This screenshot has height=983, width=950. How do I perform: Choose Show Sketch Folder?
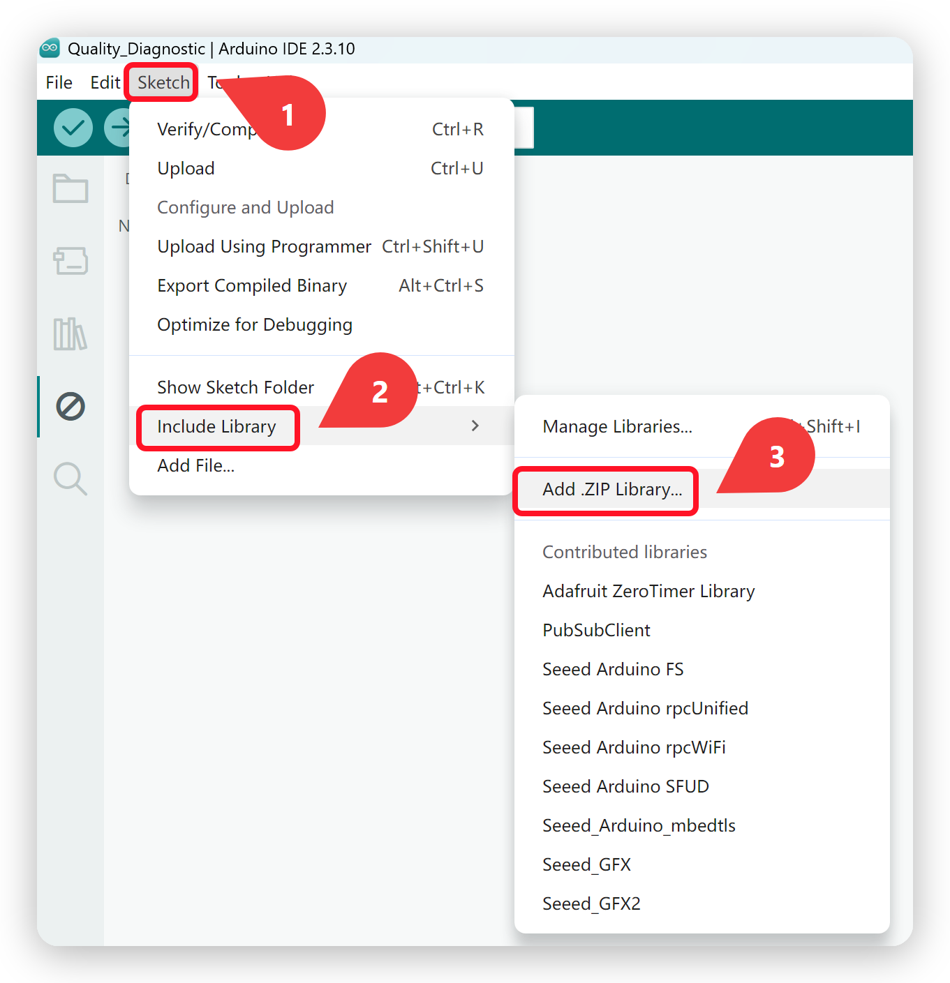click(x=322, y=387)
